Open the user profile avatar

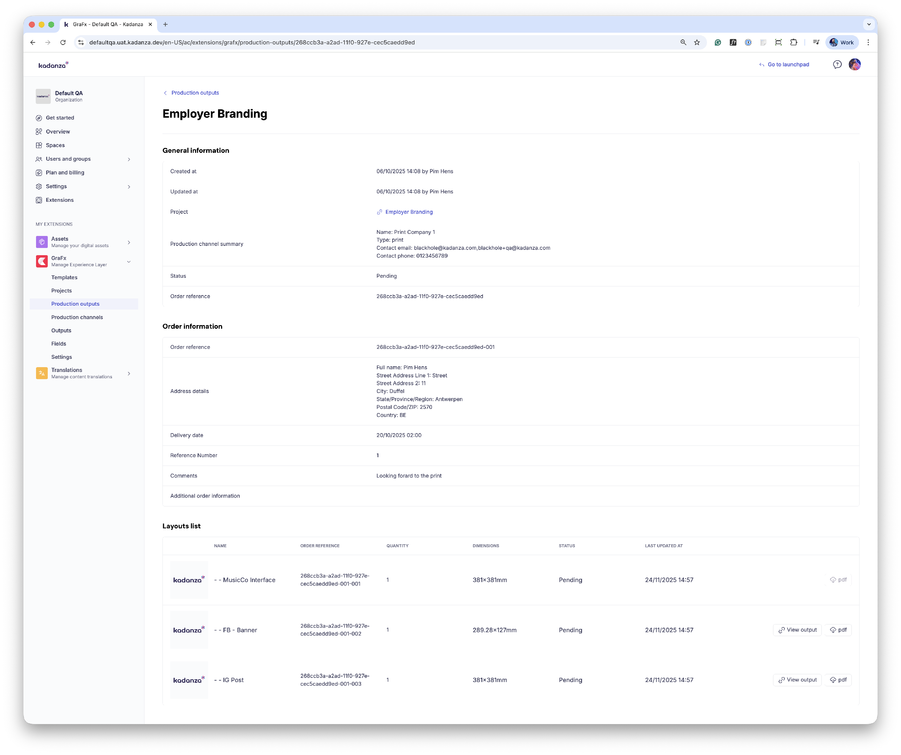[x=854, y=64]
